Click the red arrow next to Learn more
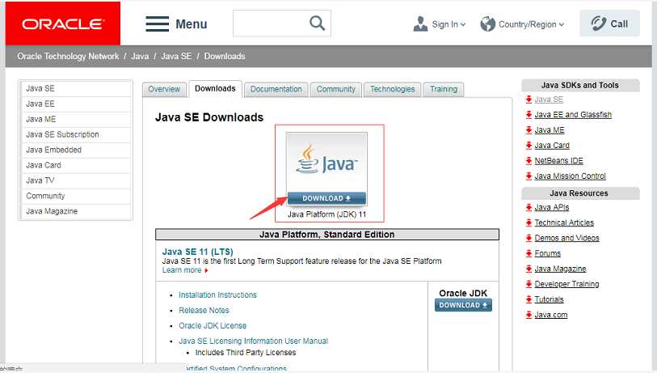Viewport: 657px width, 373px height. 206,270
